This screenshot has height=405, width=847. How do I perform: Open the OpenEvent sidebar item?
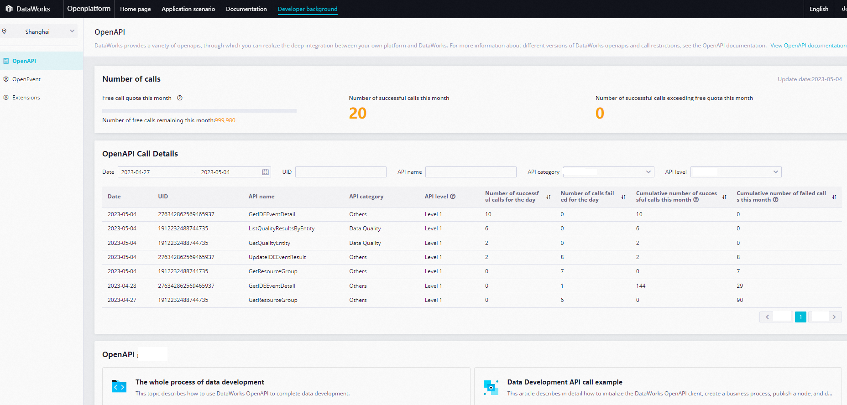(x=42, y=79)
